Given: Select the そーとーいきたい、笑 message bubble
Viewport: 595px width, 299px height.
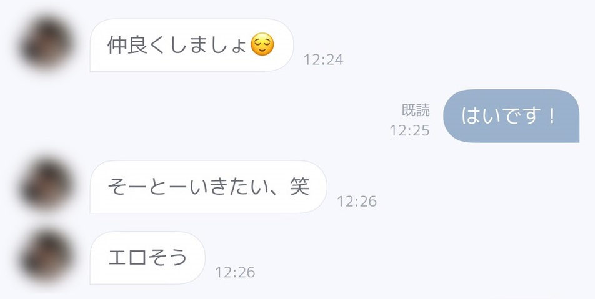Looking at the screenshot, I should click(208, 187).
